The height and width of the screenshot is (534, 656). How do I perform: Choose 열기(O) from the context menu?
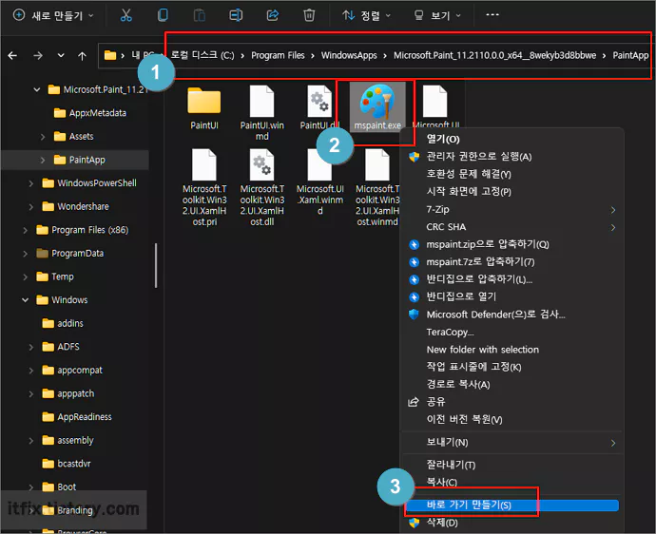tap(511, 140)
